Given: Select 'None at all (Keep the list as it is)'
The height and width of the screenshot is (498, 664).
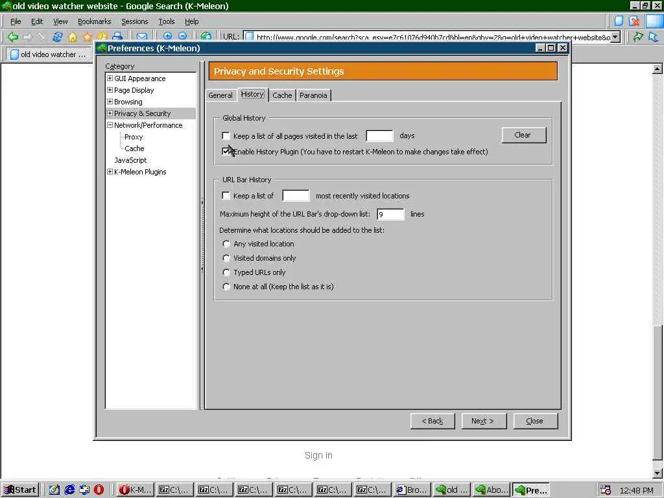Looking at the screenshot, I should pos(226,287).
